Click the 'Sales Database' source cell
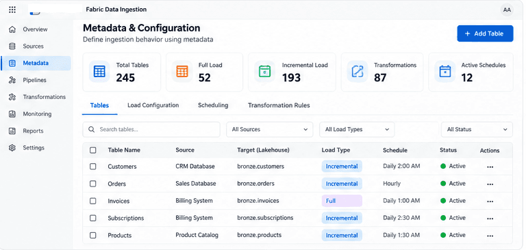526x250 pixels. [x=196, y=184]
